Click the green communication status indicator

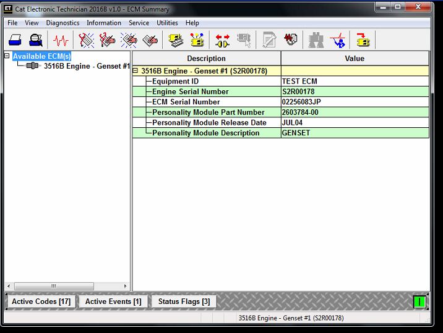[x=419, y=301]
